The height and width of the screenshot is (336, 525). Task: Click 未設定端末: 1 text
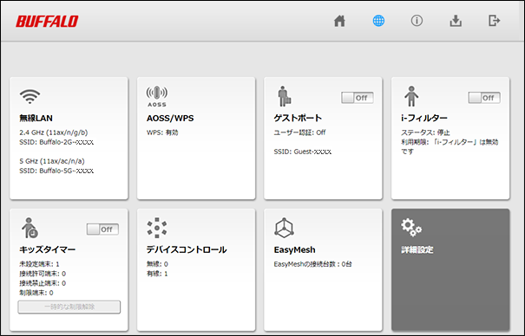click(x=39, y=264)
